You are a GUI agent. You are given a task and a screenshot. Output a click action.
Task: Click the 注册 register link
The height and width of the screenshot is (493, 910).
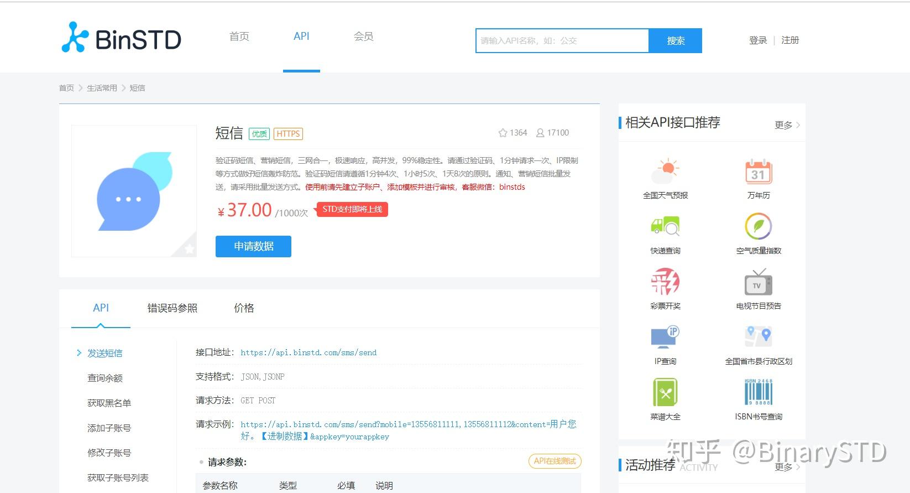click(x=790, y=40)
